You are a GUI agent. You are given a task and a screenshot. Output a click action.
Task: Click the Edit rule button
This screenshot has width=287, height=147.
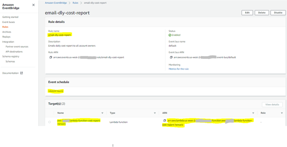tap(247, 13)
